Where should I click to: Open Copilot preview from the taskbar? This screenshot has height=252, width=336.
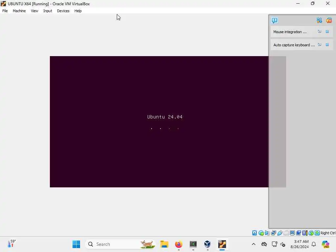click(x=325, y=244)
